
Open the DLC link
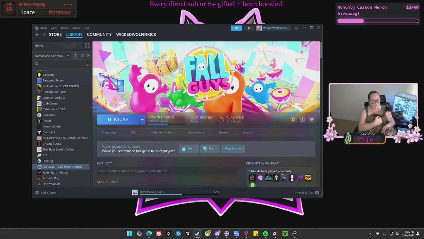pos(134,132)
